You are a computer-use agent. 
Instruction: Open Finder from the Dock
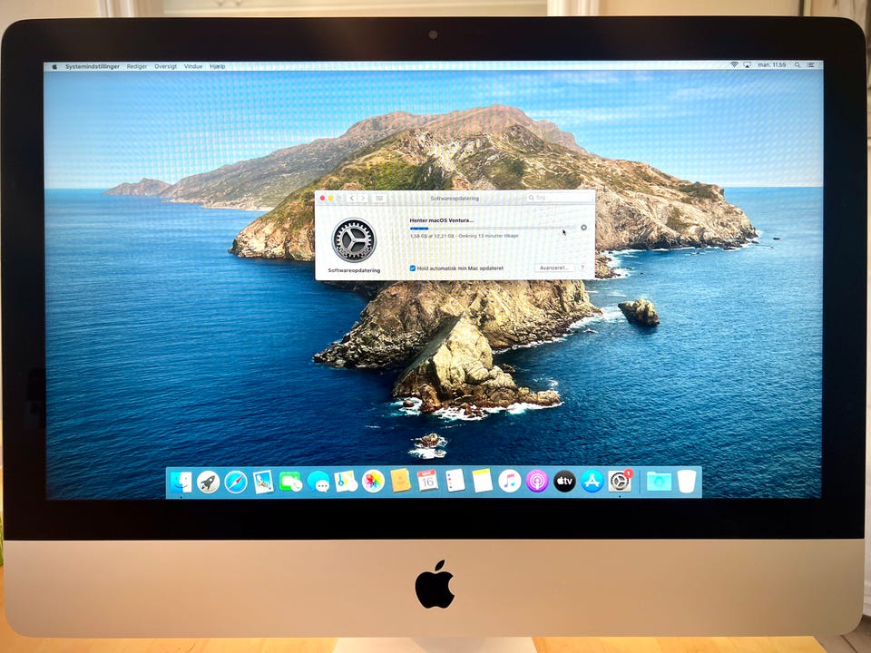pos(181,482)
